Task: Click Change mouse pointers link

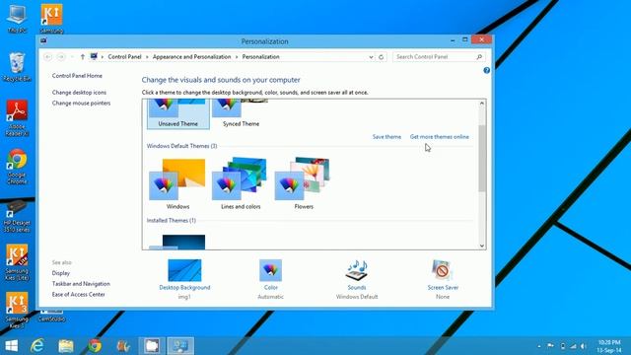Action: pyautogui.click(x=81, y=103)
